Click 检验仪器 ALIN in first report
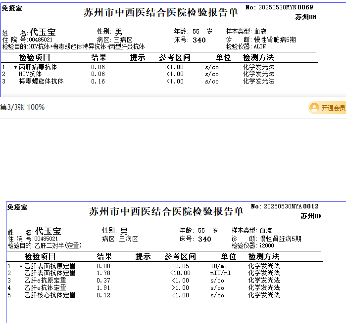Viewport: 346px width, 323px height. (x=246, y=47)
